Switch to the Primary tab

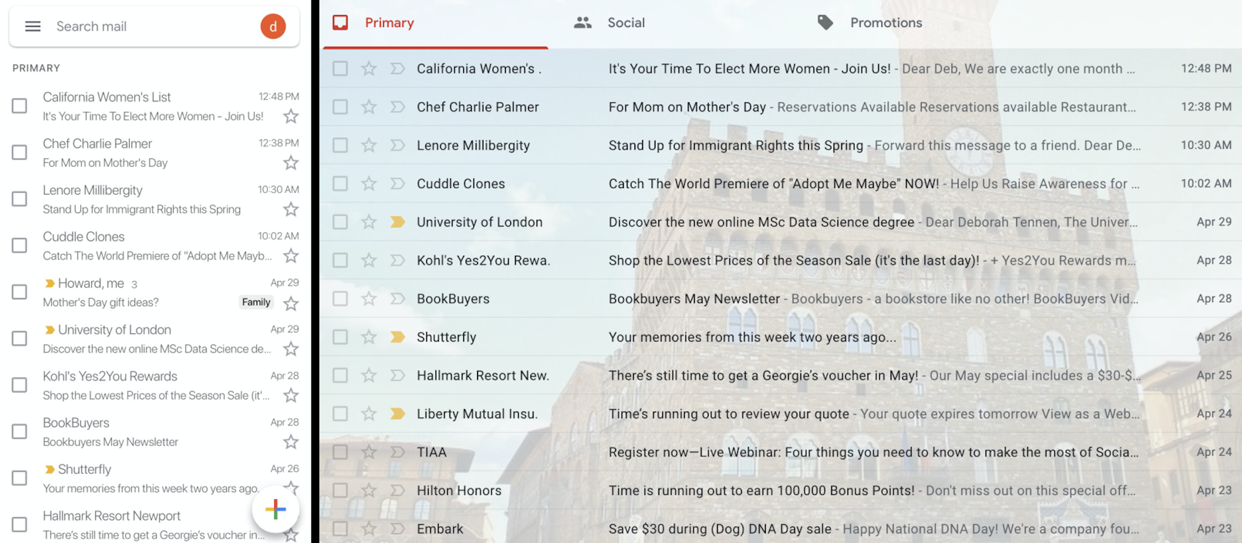(x=435, y=24)
